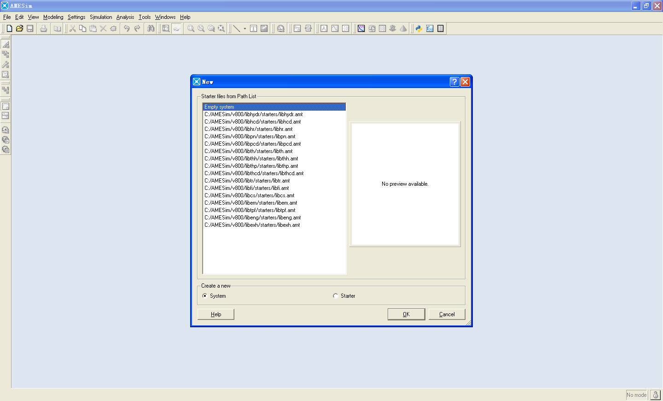Image resolution: width=663 pixels, height=401 pixels.
Task: Click the Save disk icon
Action: point(30,29)
